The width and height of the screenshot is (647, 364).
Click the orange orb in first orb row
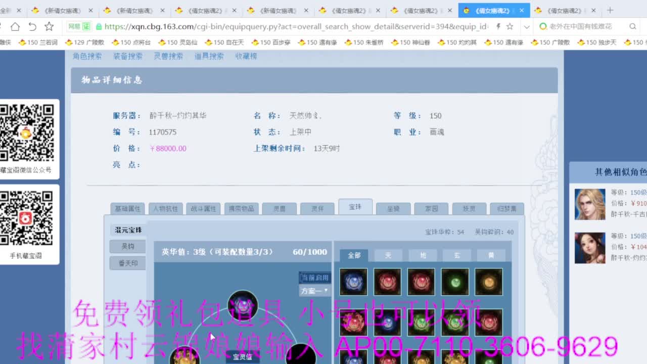[489, 282]
